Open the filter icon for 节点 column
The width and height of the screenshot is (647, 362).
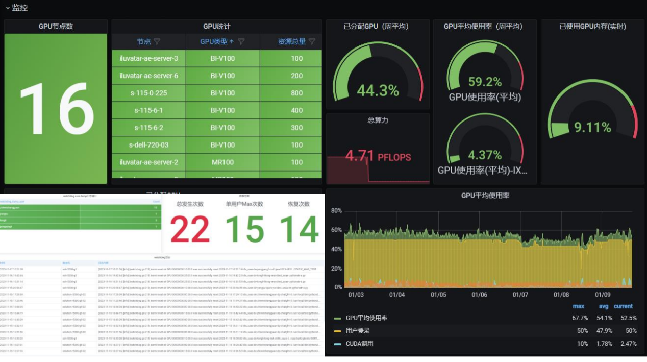tap(157, 41)
